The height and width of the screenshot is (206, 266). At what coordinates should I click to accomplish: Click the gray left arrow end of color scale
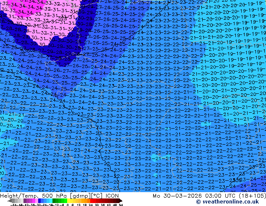point(10,201)
